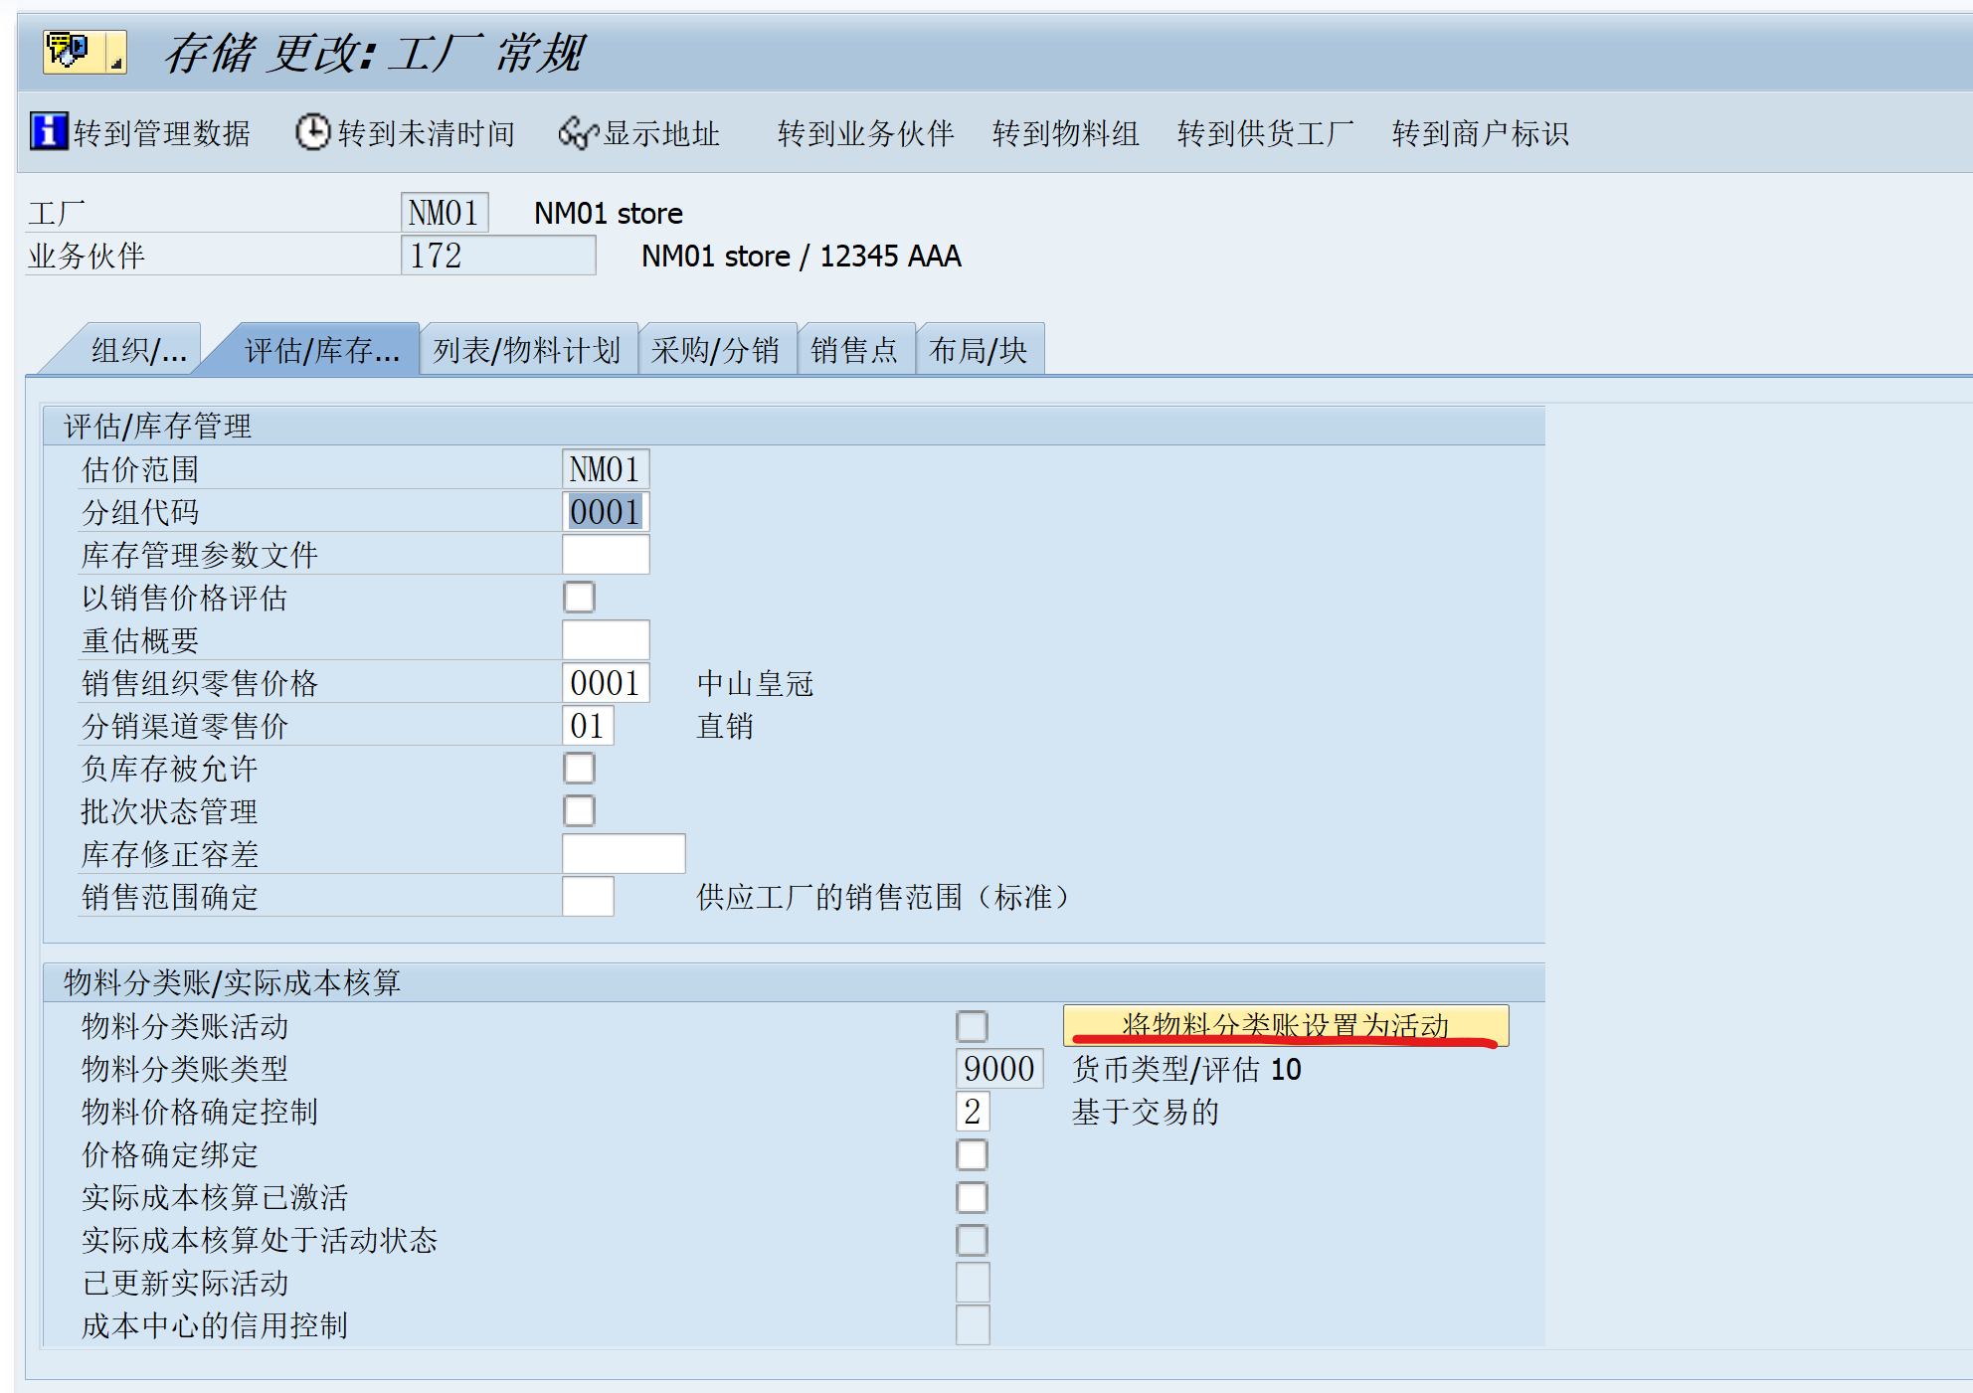Click the text 货币类型/评估 10
This screenshot has height=1393, width=1973.
point(1186,1069)
